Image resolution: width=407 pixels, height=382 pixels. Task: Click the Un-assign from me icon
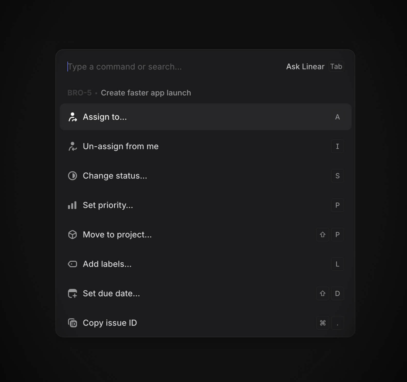(x=72, y=146)
